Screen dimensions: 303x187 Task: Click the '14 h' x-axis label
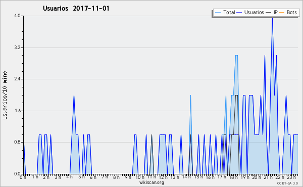pos(186,177)
